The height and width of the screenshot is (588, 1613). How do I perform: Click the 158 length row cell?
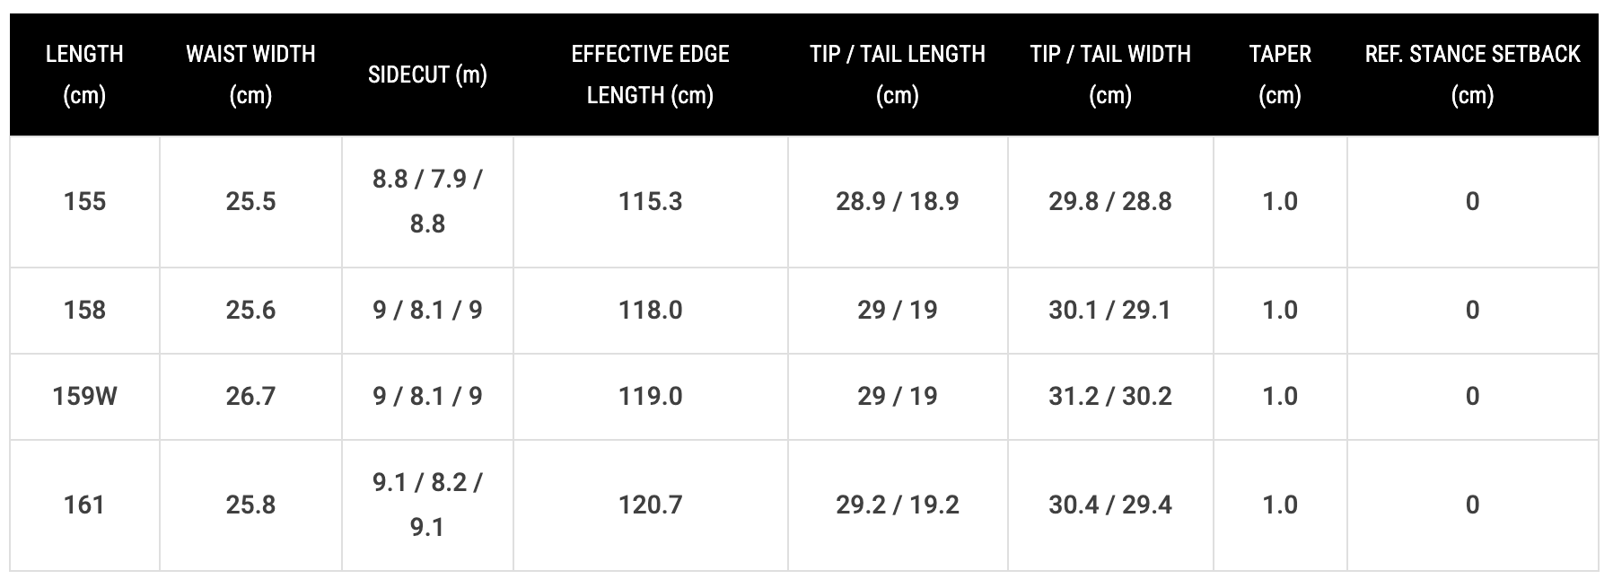point(84,310)
